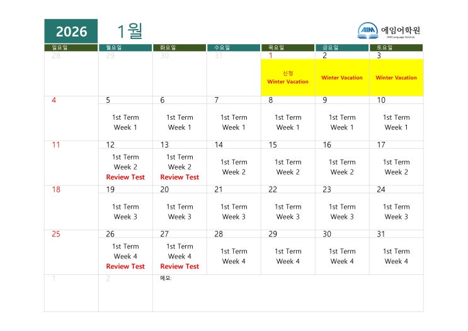
Task: Click 1st Term Week 1 on January 10
Action: (x=396, y=122)
